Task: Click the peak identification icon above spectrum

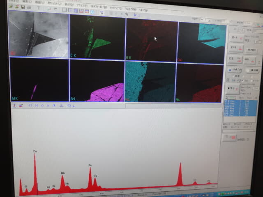Action: [x=62, y=105]
